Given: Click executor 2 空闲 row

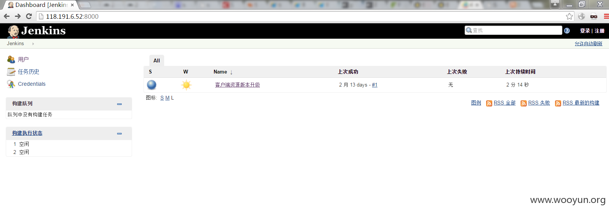Looking at the screenshot, I should point(69,152).
